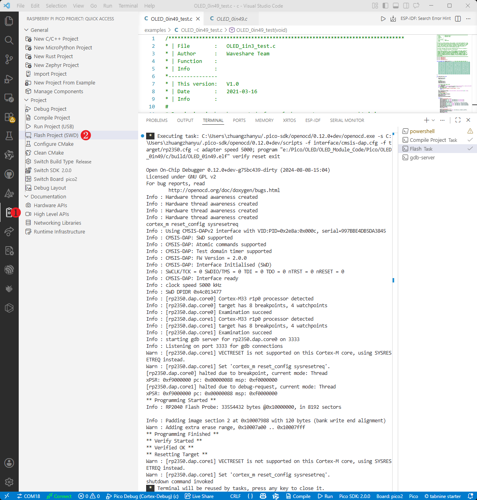The width and height of the screenshot is (477, 500).
Task: Open the Remote Explorer view
Action: click(x=9, y=98)
